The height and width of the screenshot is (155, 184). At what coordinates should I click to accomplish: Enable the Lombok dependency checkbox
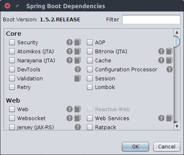pos(90,87)
